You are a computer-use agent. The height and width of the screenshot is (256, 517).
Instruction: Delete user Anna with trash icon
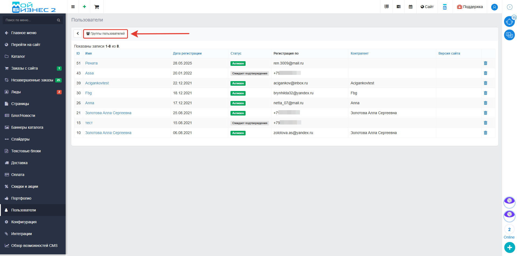(485, 103)
